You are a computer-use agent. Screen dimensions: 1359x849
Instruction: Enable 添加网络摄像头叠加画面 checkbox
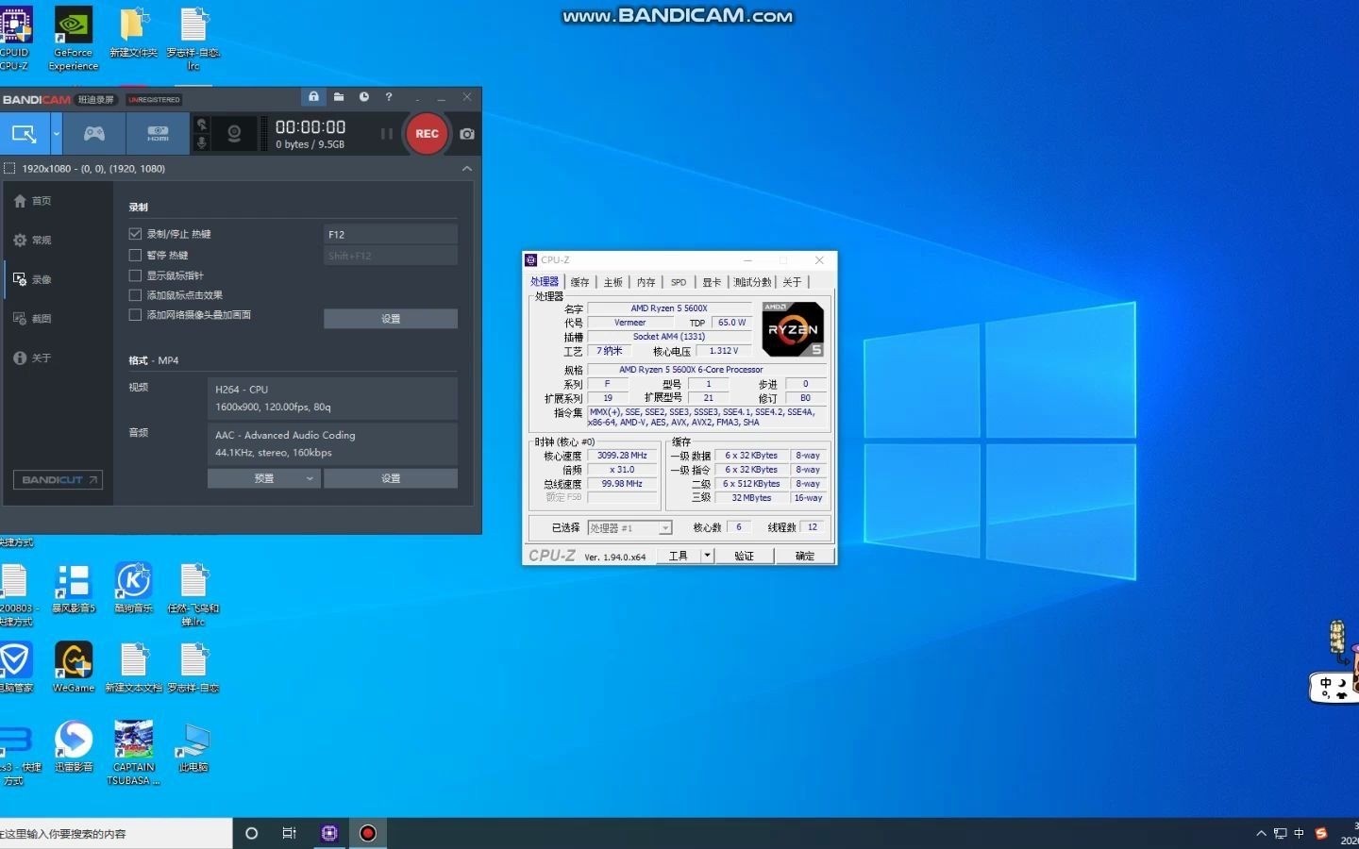coord(135,315)
